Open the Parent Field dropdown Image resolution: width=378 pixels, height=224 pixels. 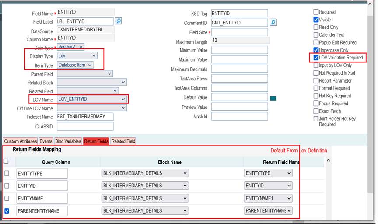click(85, 74)
